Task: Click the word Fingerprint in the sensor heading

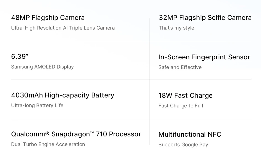Action: [x=209, y=57]
